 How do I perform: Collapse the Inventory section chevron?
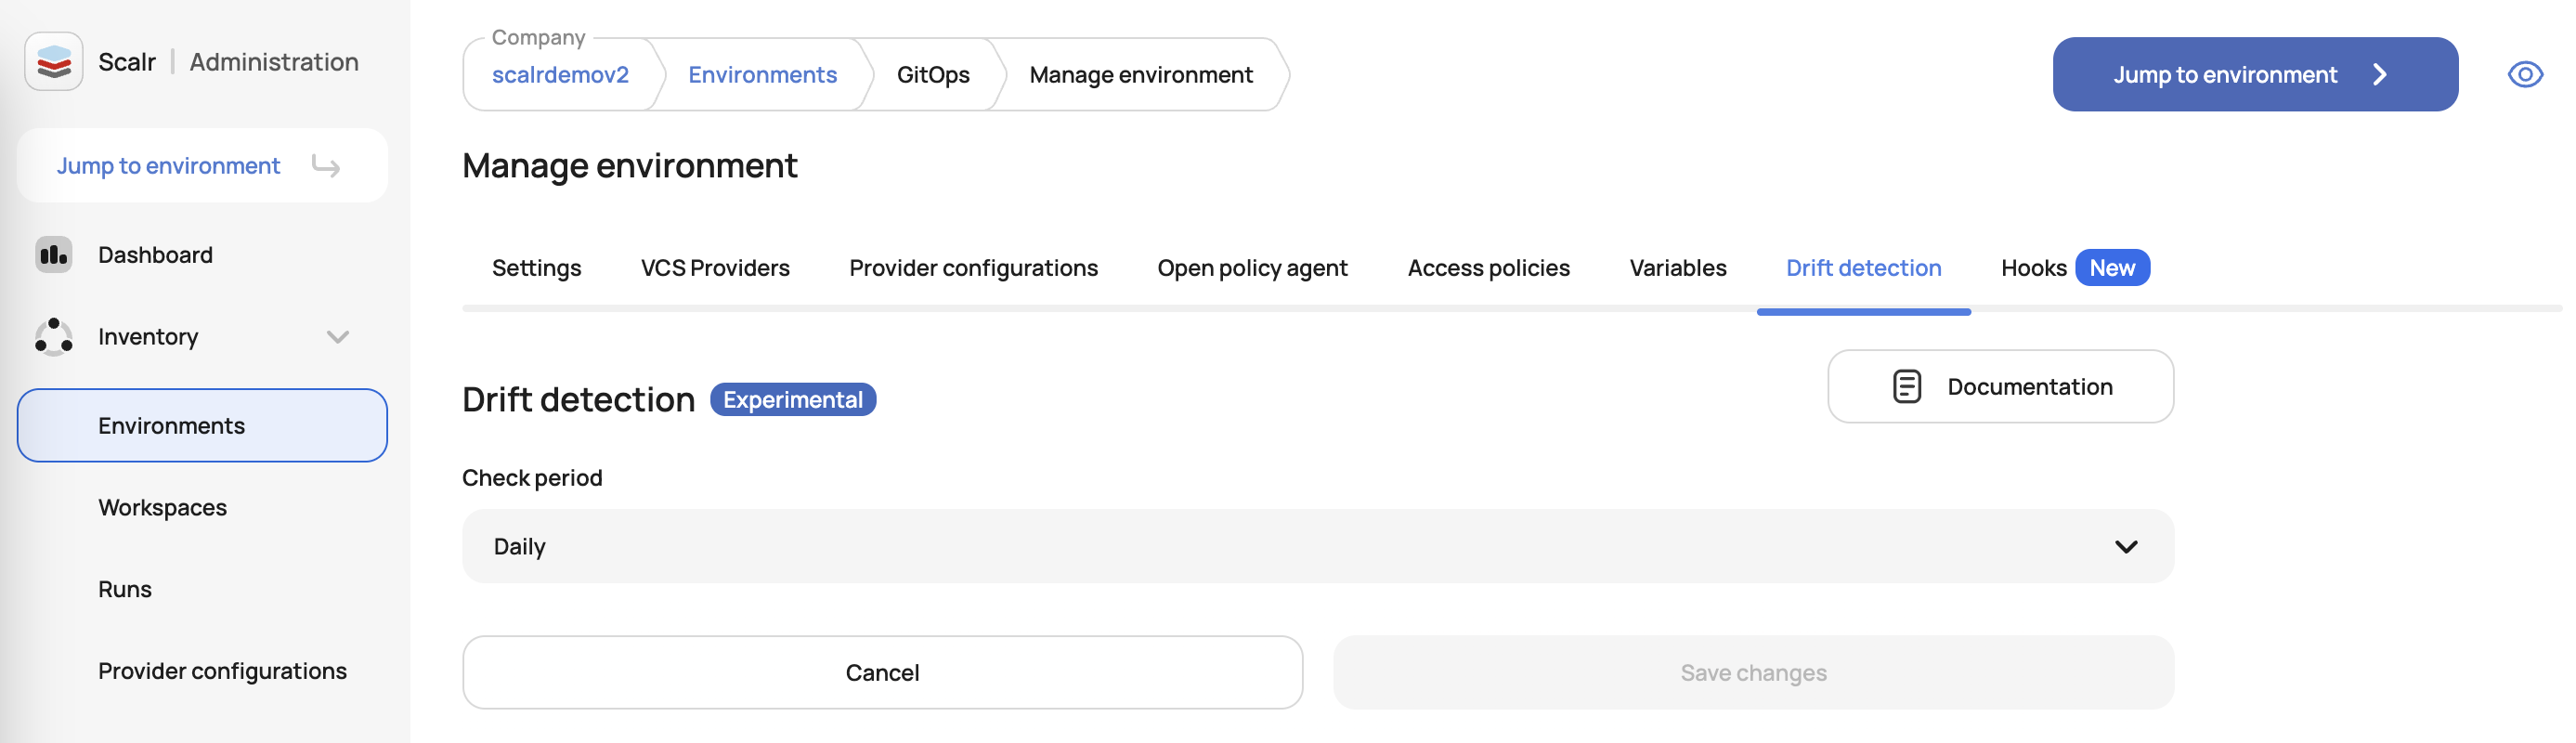pyautogui.click(x=338, y=337)
